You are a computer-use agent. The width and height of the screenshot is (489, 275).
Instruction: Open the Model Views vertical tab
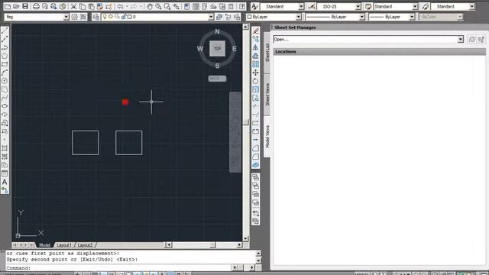(x=267, y=137)
